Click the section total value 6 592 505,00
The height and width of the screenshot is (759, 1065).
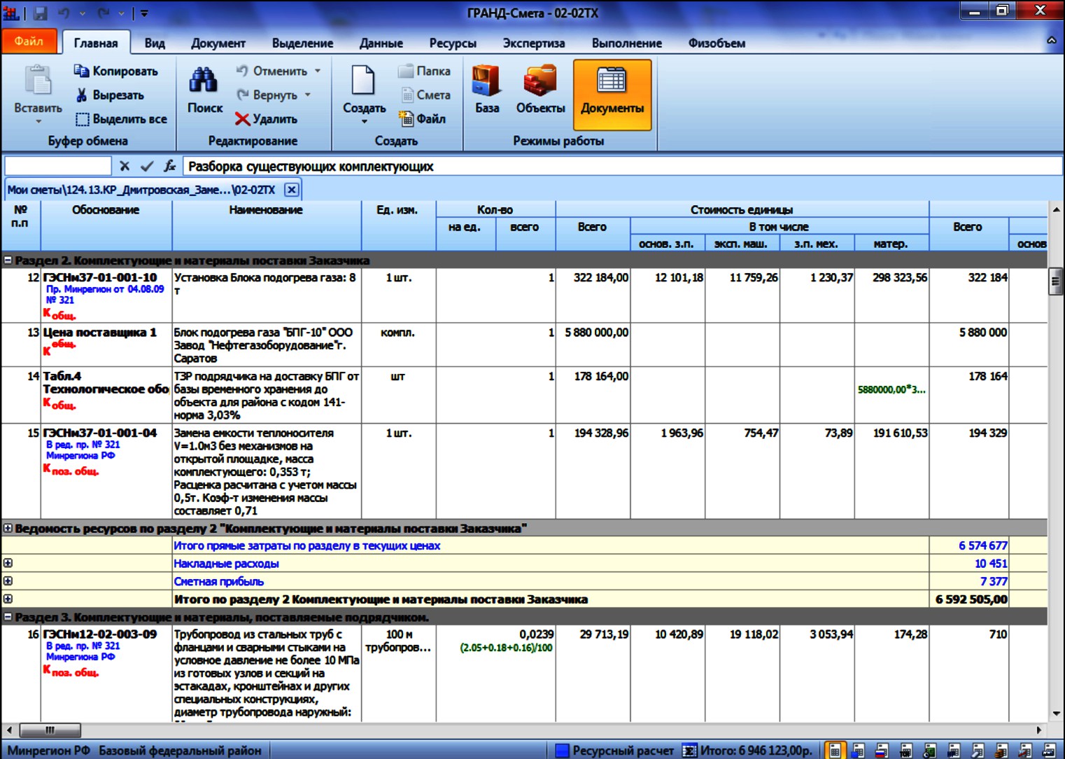(x=971, y=599)
